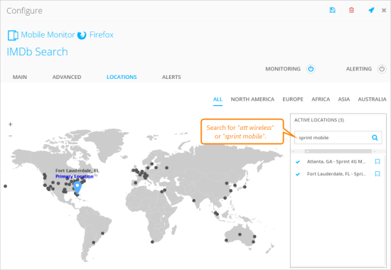Viewport: 391px width, 270px height.
Task: Zoom in the map with plus
Action: [10, 124]
